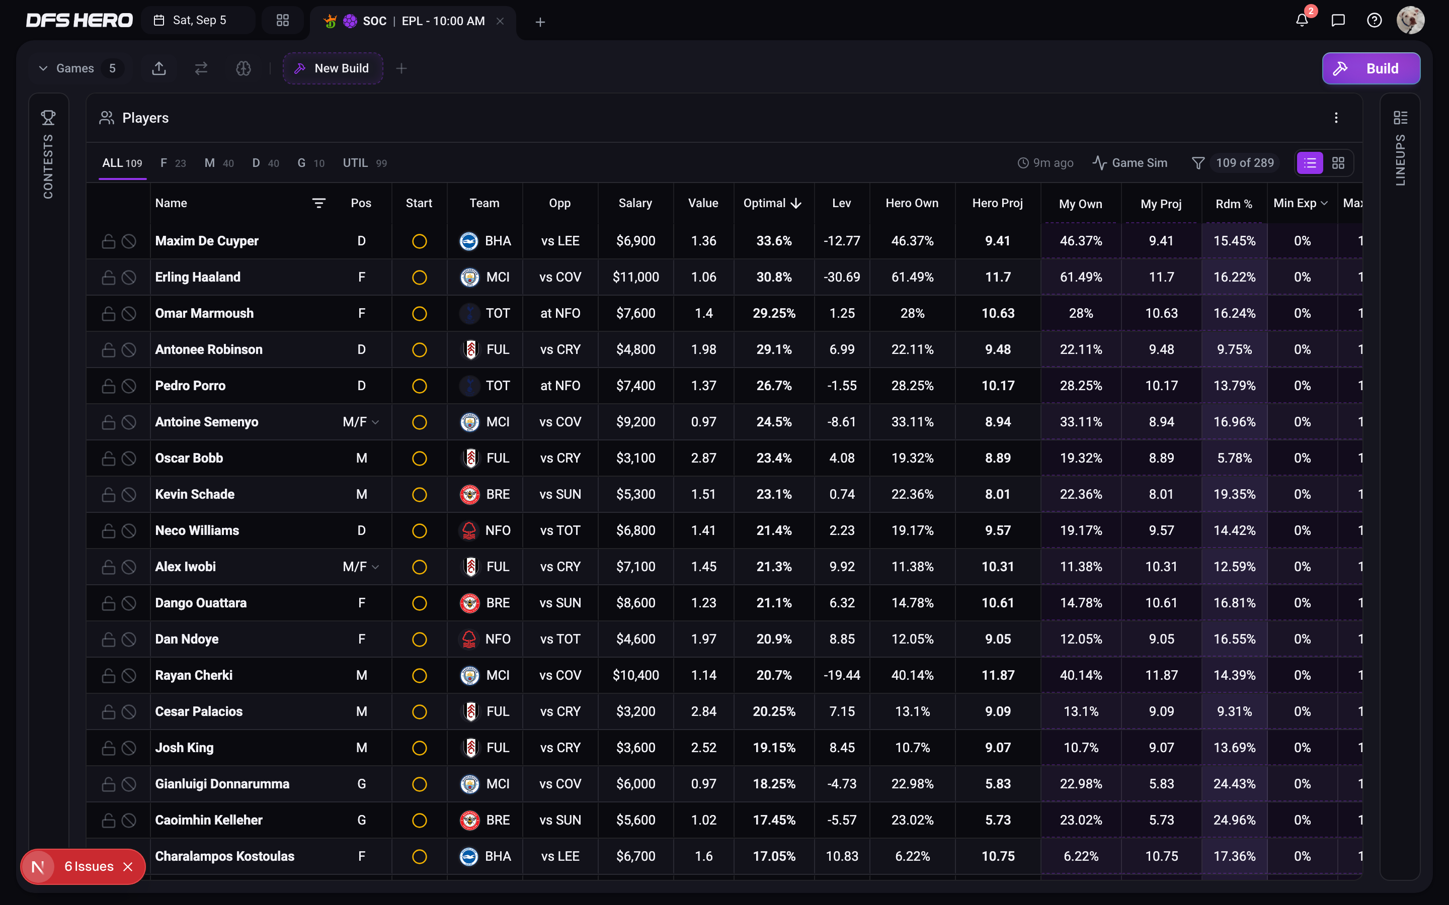1449x905 pixels.
Task: Select the ALL 109 players tab
Action: tap(122, 163)
